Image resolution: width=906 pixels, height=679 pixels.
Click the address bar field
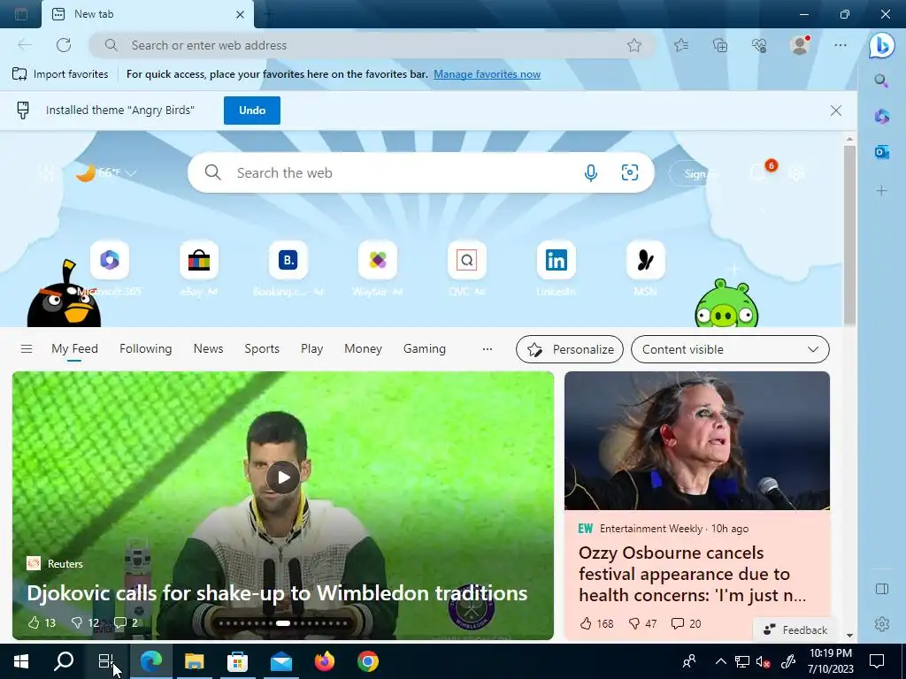click(372, 45)
